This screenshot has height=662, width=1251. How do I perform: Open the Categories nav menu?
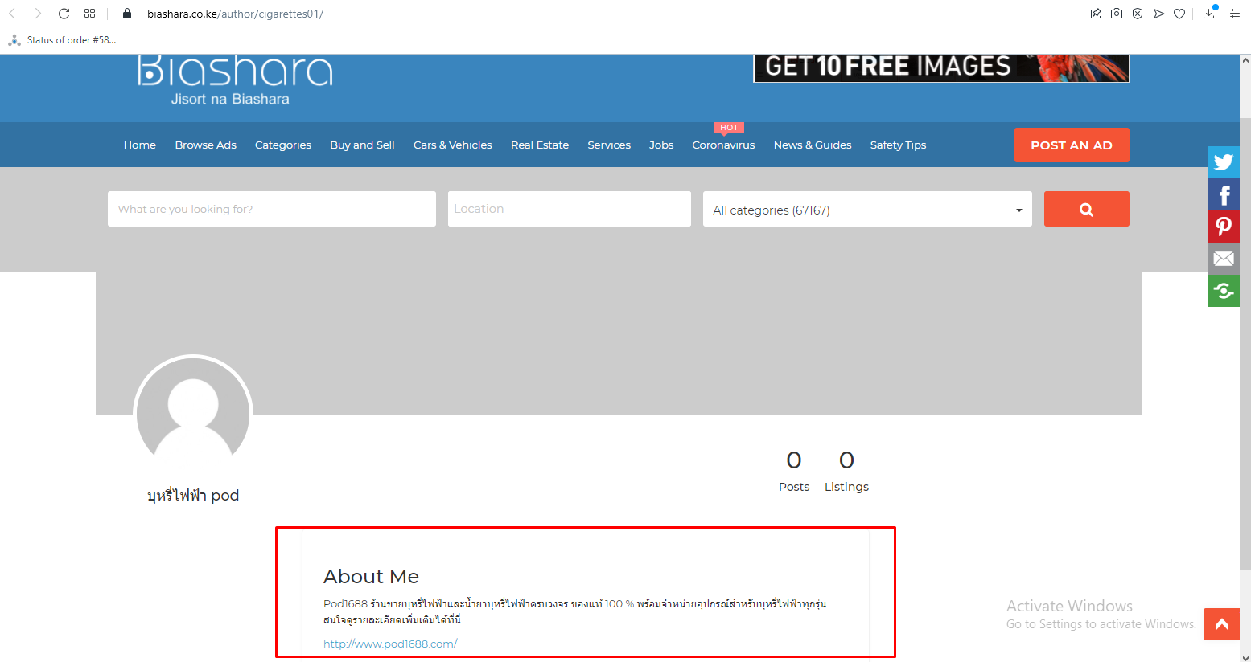[x=282, y=145]
